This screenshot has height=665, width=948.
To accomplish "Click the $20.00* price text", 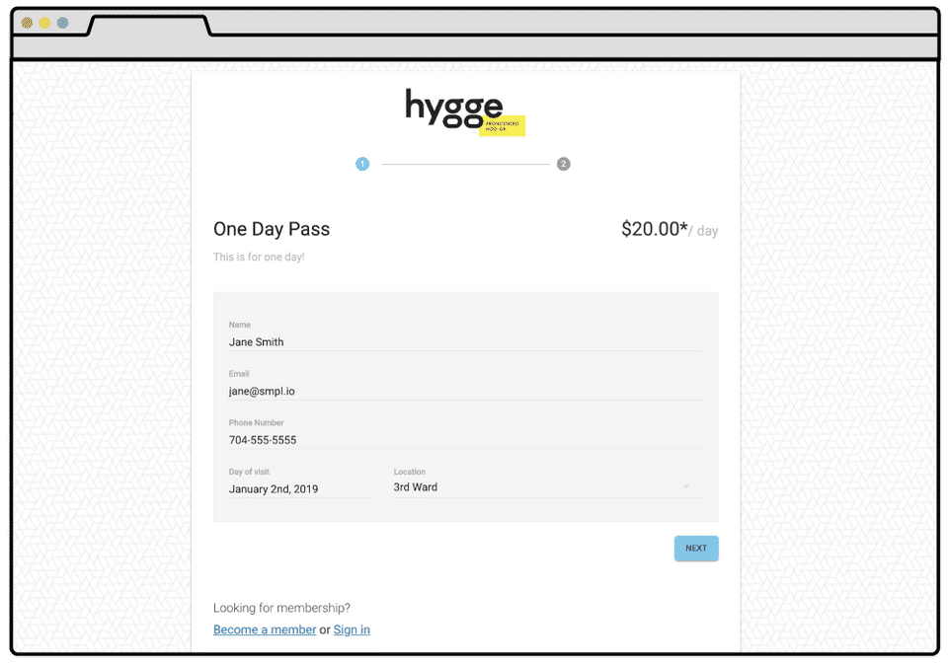I will pos(654,229).
